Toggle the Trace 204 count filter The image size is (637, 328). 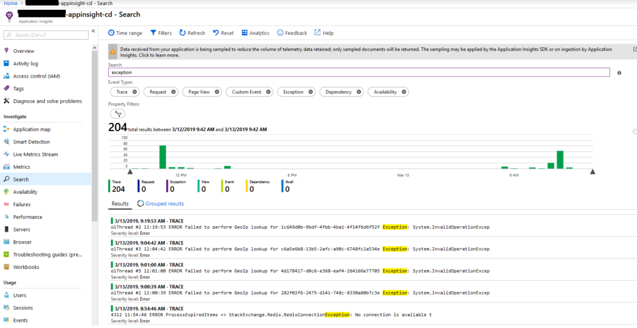[118, 186]
